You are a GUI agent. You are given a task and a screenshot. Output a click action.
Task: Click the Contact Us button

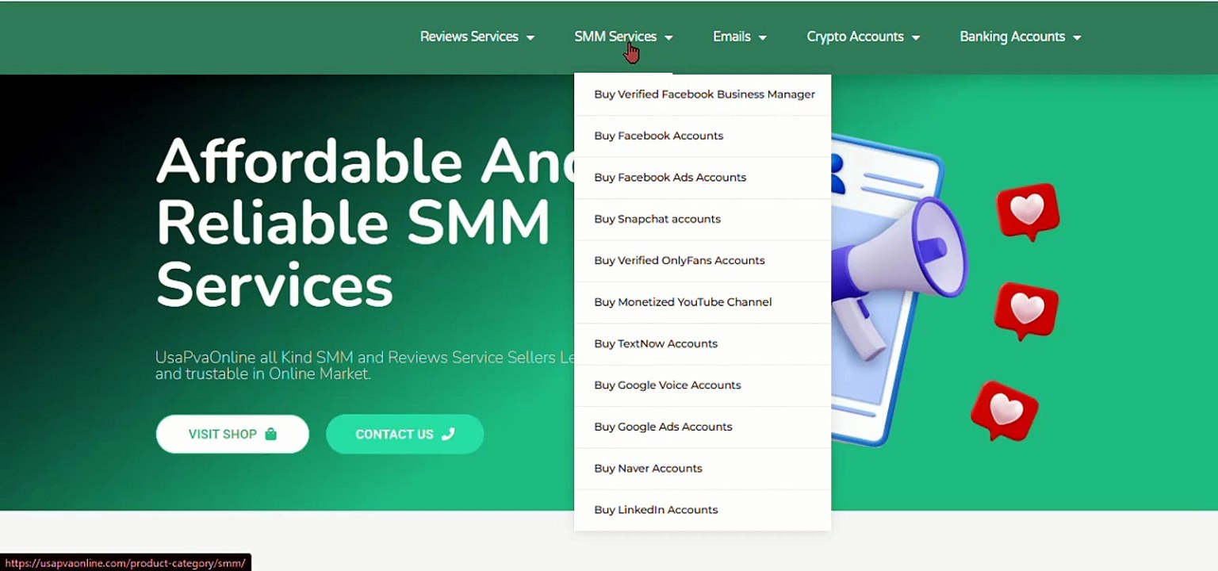pyautogui.click(x=404, y=434)
